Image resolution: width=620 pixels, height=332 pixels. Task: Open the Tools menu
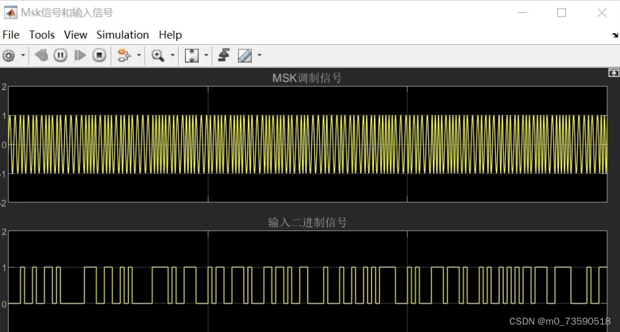(41, 35)
